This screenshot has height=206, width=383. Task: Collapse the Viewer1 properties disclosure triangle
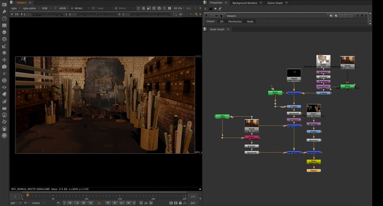point(207,16)
